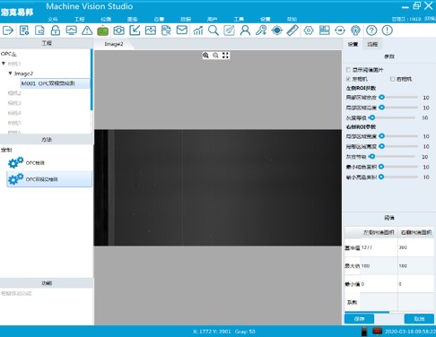The width and height of the screenshot is (436, 337).
Task: Switch to the second tab in right panel
Action: pyautogui.click(x=372, y=44)
